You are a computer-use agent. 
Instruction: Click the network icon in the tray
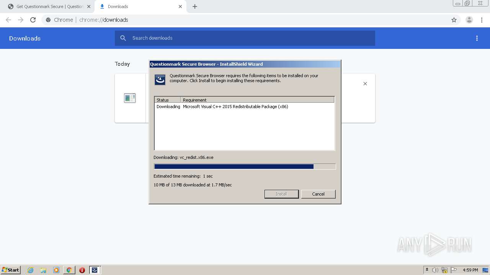pyautogui.click(x=444, y=270)
